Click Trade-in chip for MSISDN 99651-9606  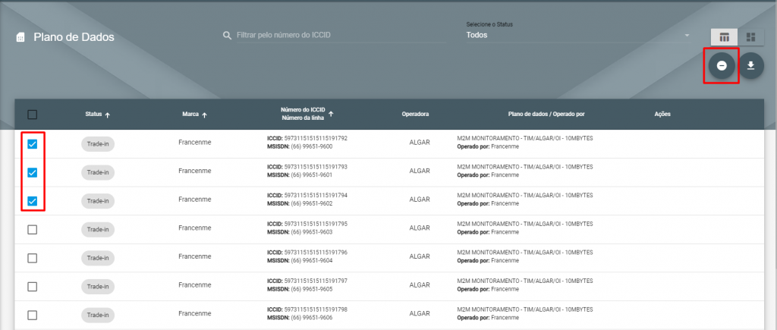pyautogui.click(x=98, y=315)
